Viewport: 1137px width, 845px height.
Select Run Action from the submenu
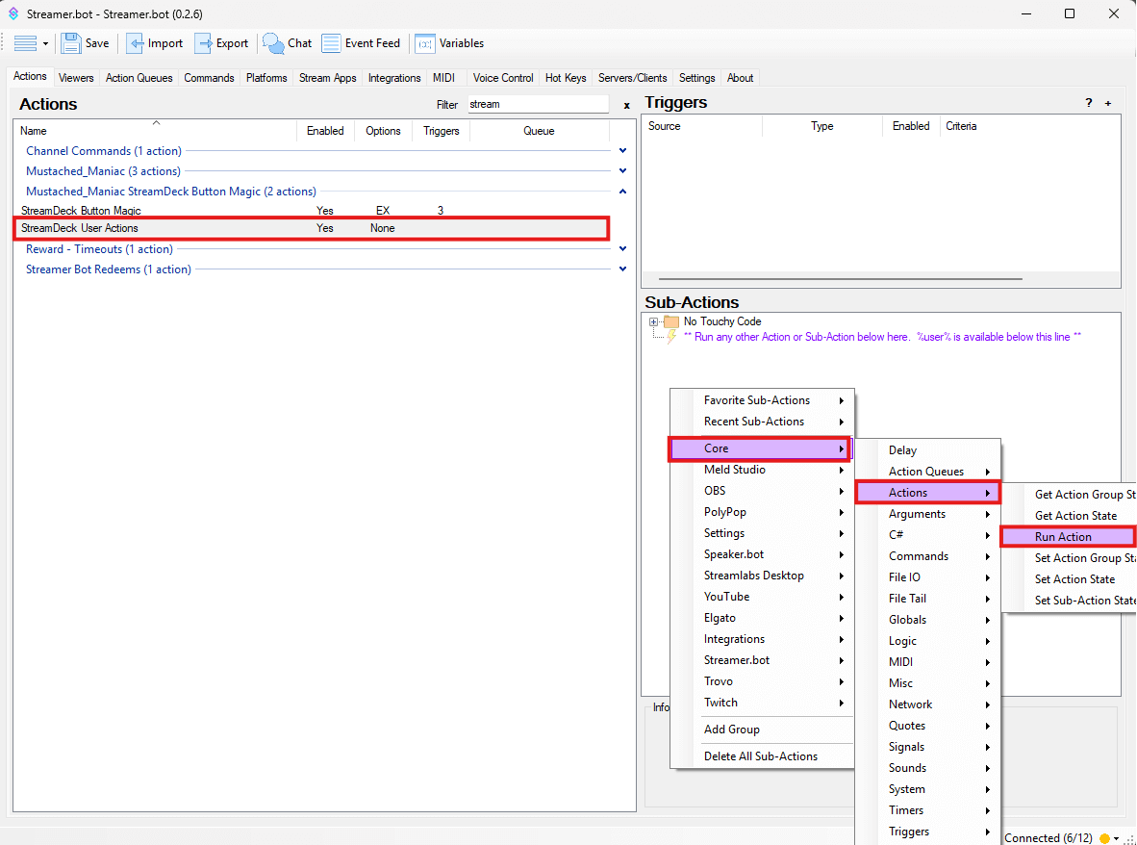(1063, 537)
